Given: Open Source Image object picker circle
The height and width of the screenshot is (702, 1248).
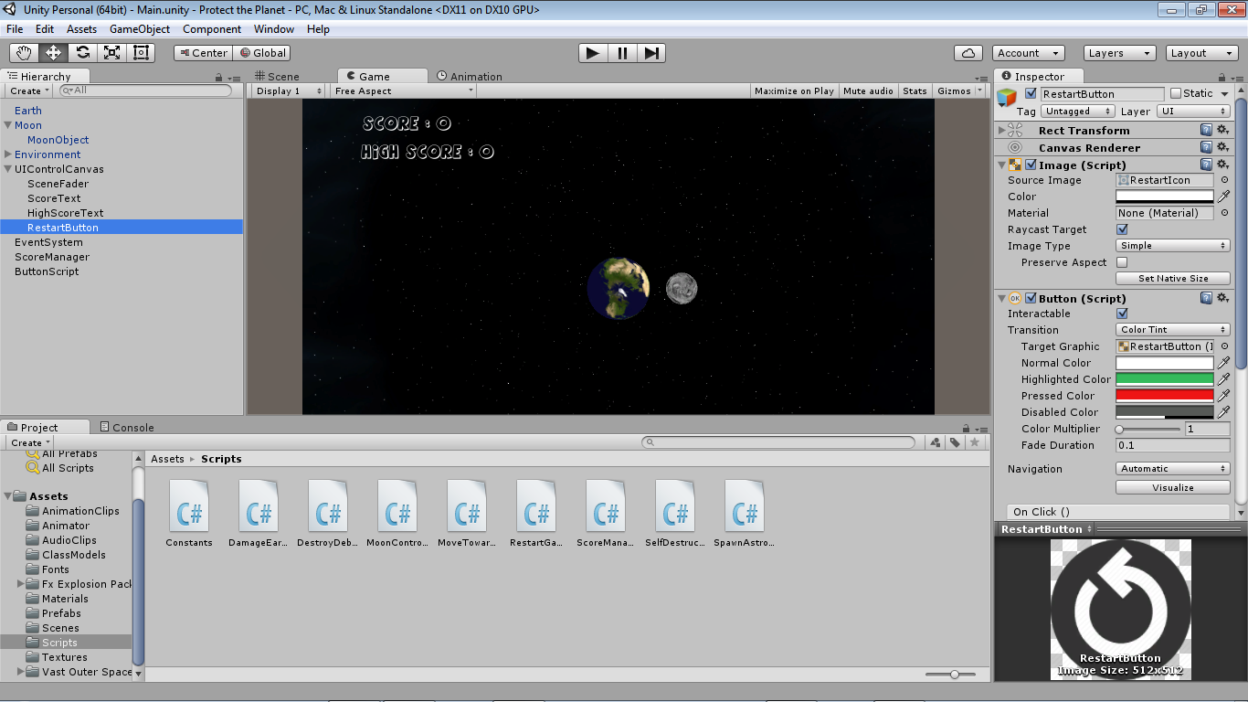Looking at the screenshot, I should click(x=1224, y=180).
